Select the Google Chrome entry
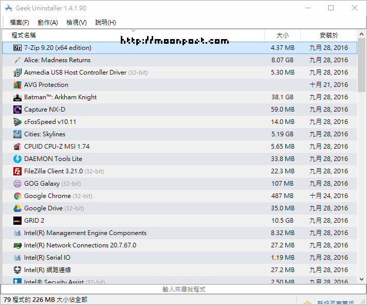Image resolution: width=367 pixels, height=305 pixels. click(180, 196)
